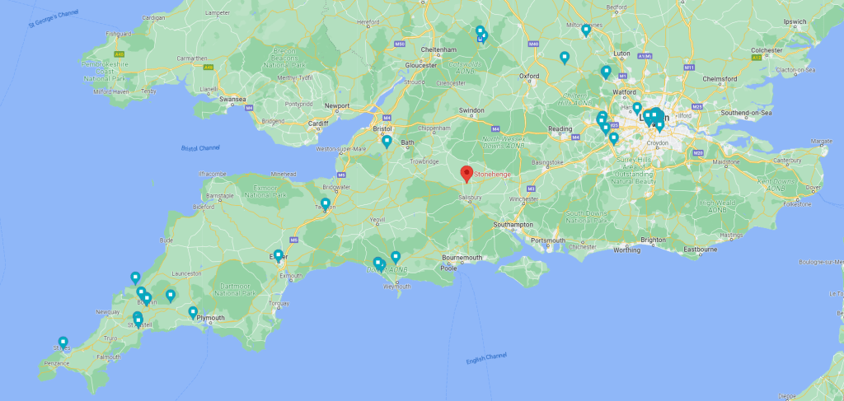The width and height of the screenshot is (844, 401).
Task: Open the teal marker southwest of Luton
Action: (606, 72)
